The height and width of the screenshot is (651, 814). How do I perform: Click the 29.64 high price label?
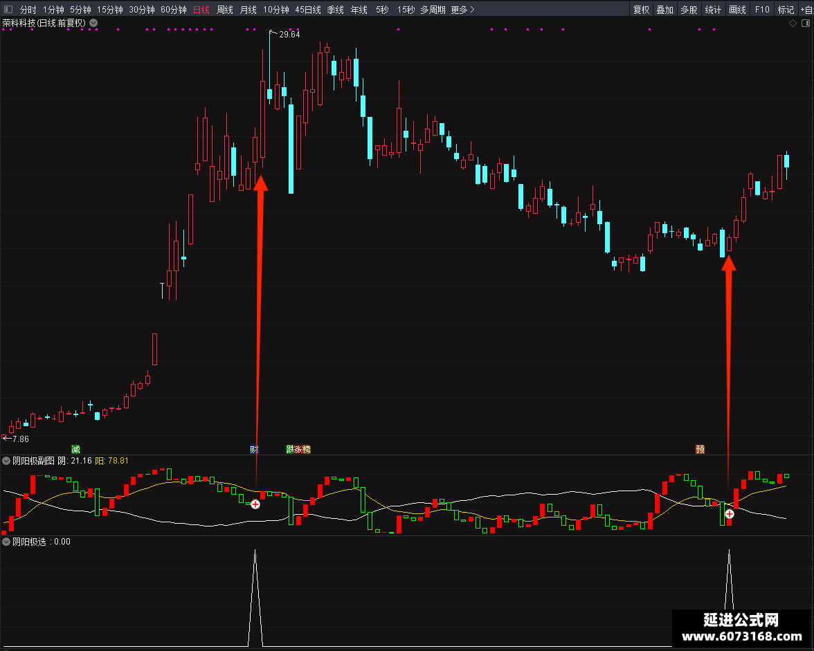pos(289,34)
